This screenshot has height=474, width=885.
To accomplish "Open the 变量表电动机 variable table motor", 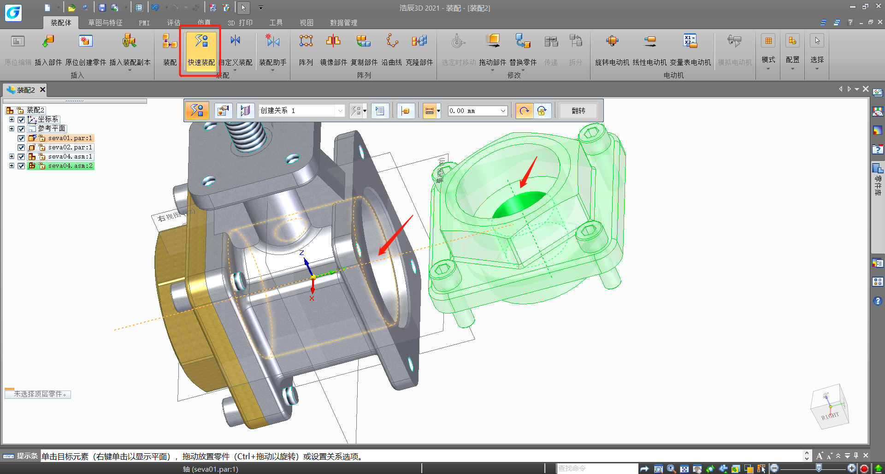I will [x=690, y=49].
